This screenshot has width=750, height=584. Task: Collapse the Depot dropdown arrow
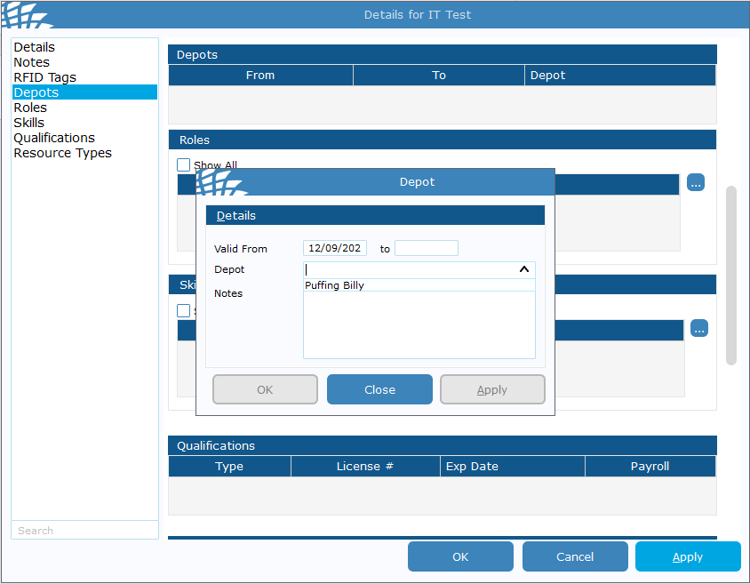(x=524, y=269)
